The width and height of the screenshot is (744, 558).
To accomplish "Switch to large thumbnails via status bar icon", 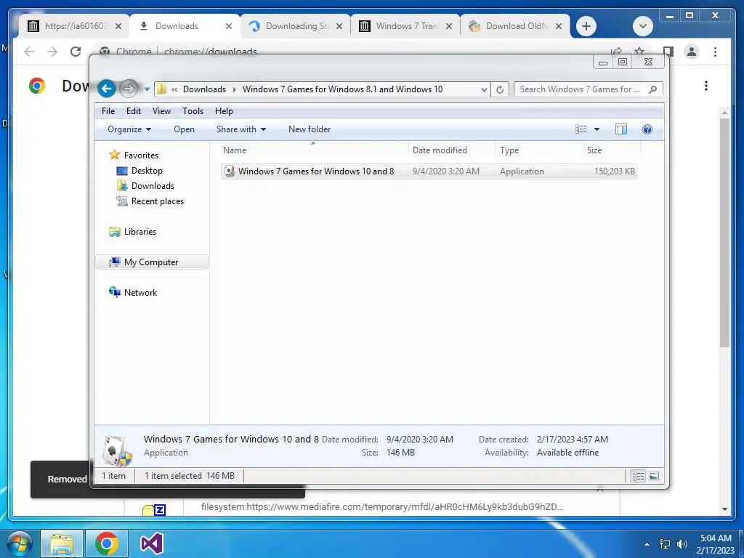I will pyautogui.click(x=654, y=476).
